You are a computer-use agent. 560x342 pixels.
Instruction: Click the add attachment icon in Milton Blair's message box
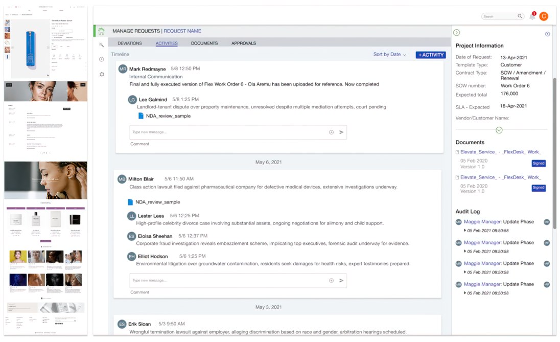[x=332, y=281]
